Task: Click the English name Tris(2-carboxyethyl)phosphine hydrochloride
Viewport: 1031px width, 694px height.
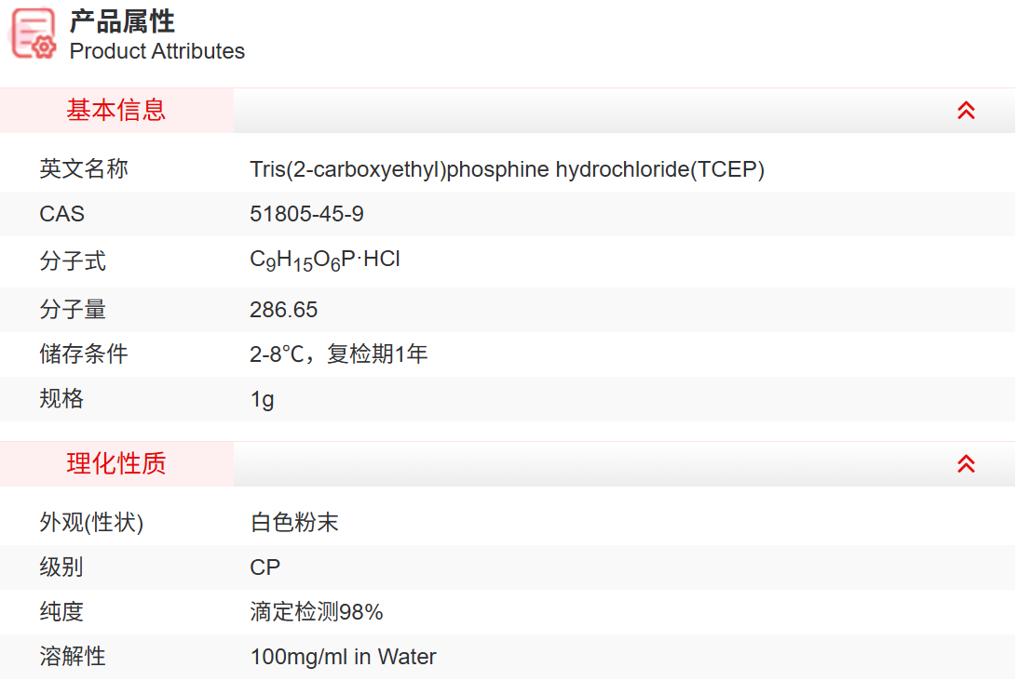Action: (507, 169)
